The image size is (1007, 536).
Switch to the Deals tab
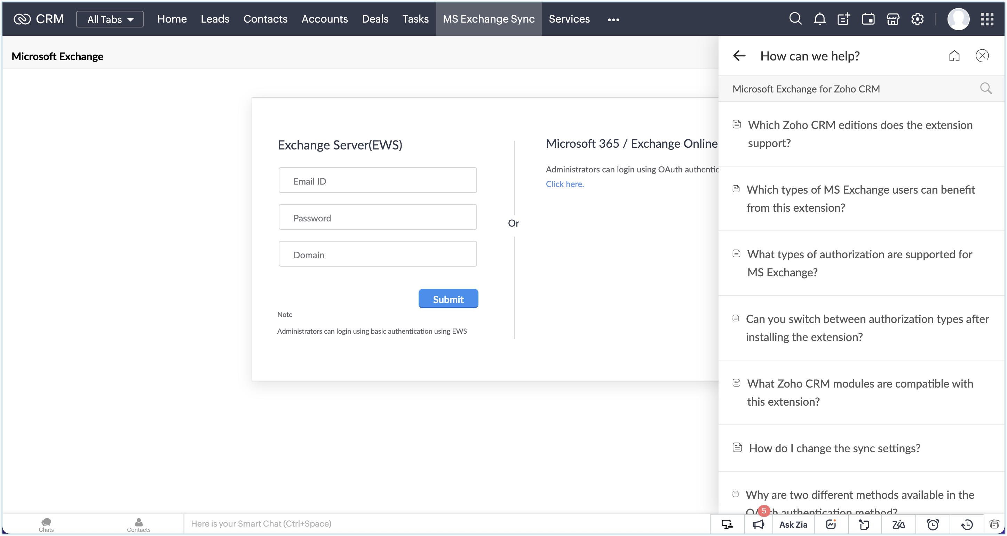[x=375, y=19]
